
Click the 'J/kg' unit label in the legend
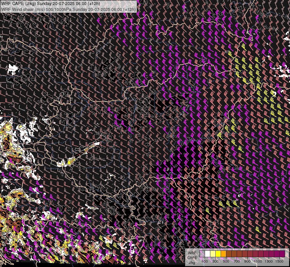pos(192,263)
